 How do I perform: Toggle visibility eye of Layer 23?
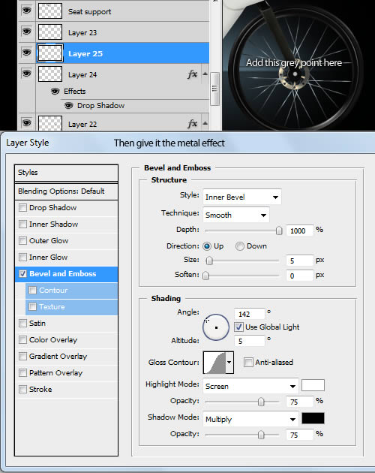coord(26,32)
